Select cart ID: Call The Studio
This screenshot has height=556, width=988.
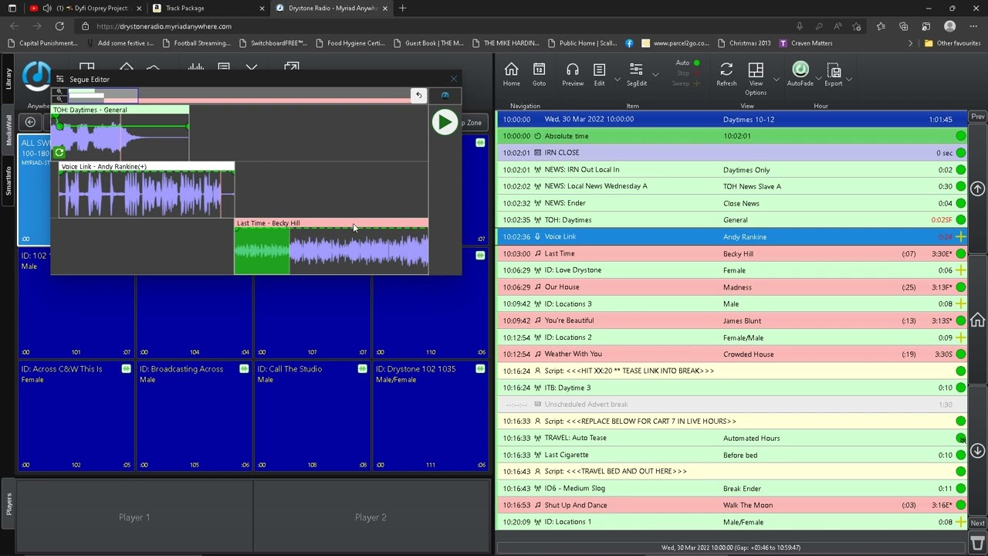point(312,416)
